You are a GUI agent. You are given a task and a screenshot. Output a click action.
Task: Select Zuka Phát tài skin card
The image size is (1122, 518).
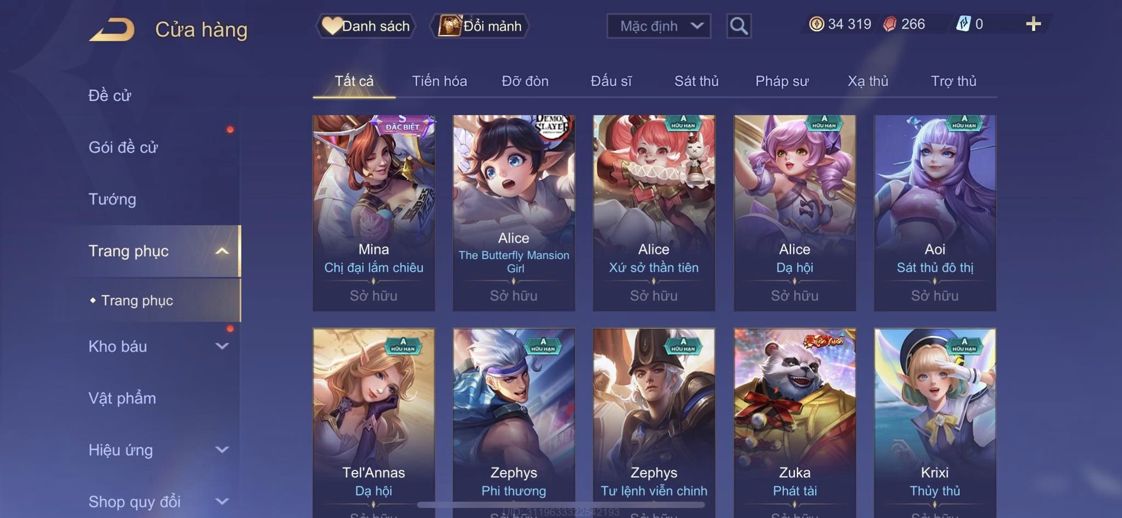(x=794, y=423)
